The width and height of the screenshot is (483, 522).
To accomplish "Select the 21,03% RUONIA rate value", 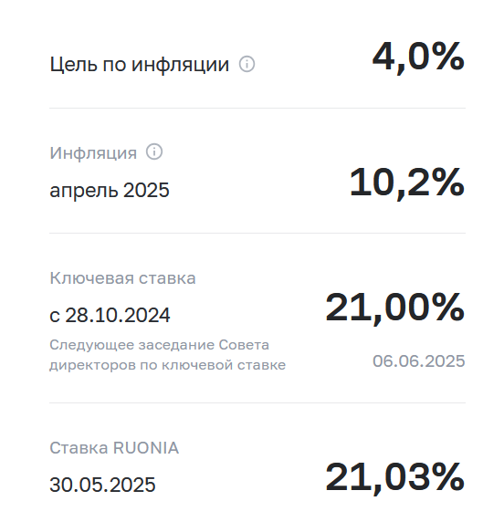I will coord(394,477).
